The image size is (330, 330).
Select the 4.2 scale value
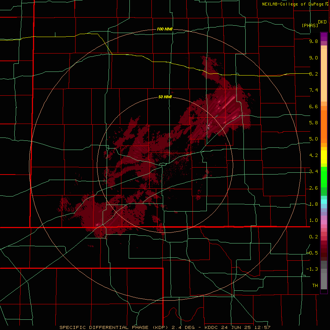coord(313,155)
